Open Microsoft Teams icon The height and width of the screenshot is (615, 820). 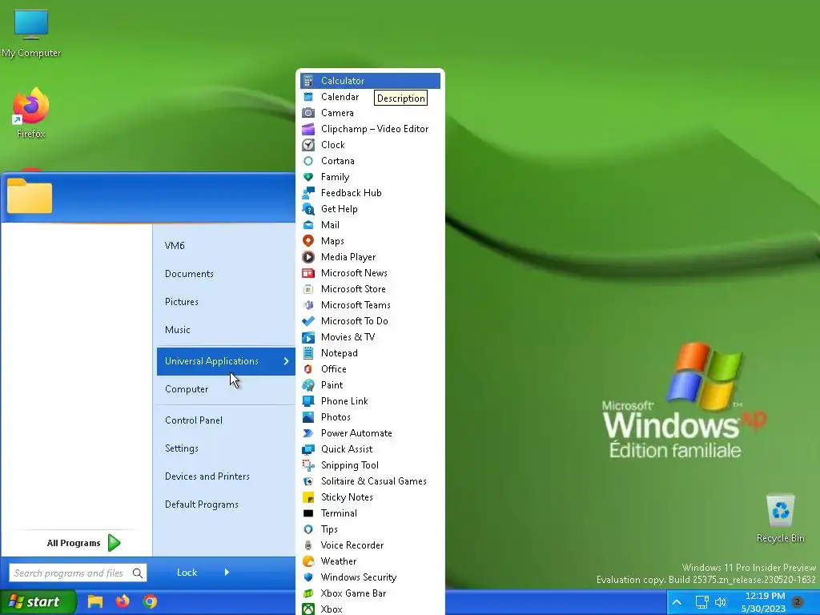pos(308,305)
